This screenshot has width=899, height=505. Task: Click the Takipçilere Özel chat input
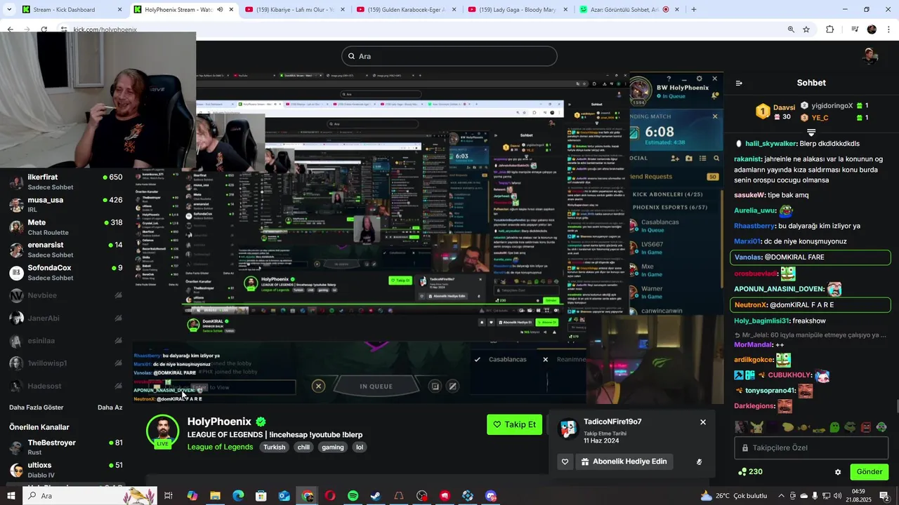point(813,447)
